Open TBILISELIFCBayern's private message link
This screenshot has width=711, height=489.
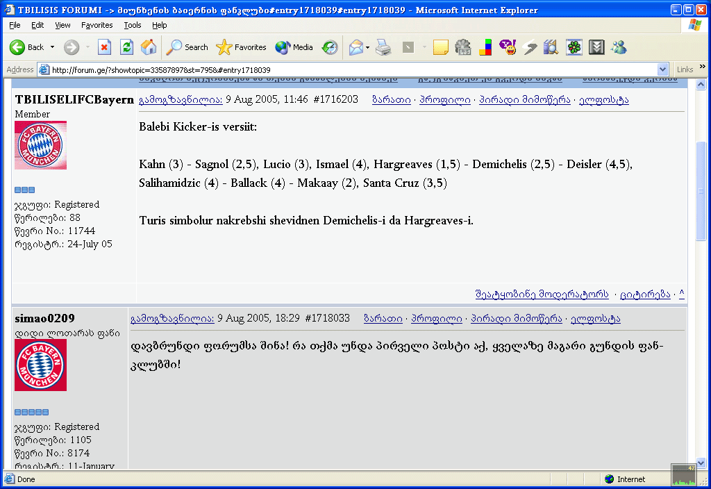(x=525, y=100)
